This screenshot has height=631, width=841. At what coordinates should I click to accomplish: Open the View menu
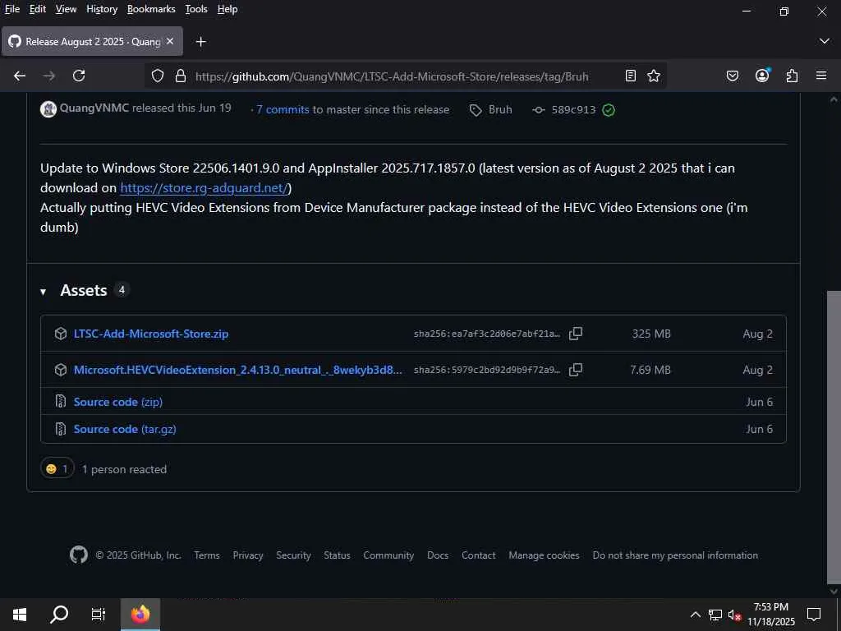point(66,9)
